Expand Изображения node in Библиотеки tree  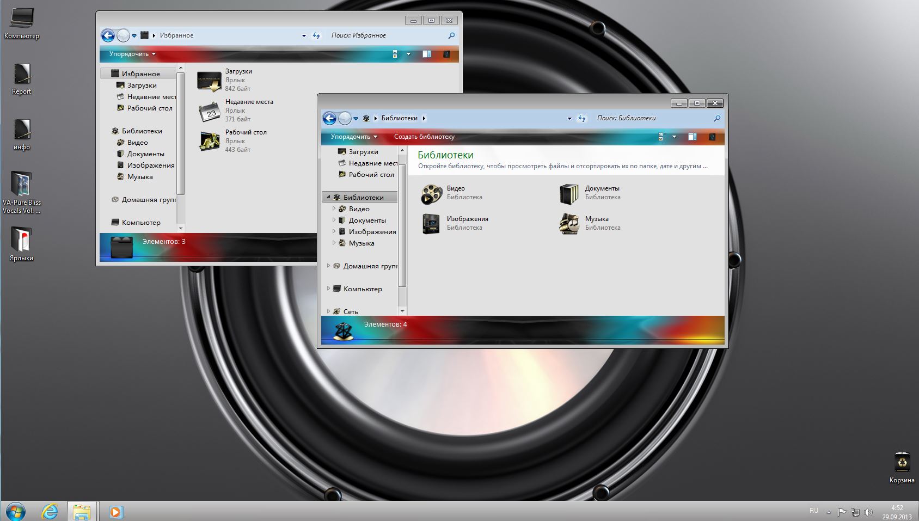click(x=334, y=231)
